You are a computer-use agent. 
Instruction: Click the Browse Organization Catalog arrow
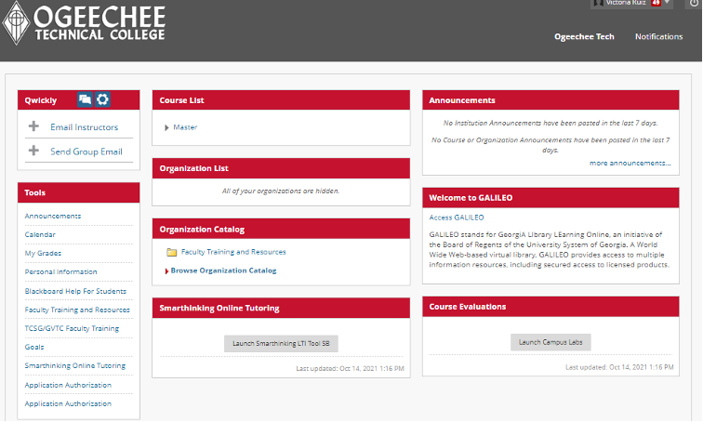pos(166,271)
